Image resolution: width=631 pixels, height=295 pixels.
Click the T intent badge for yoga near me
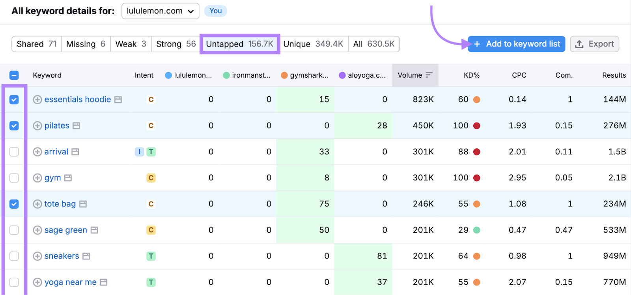click(x=151, y=282)
